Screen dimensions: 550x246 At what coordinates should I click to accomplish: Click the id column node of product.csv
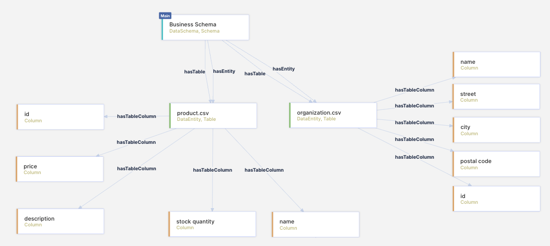60,117
